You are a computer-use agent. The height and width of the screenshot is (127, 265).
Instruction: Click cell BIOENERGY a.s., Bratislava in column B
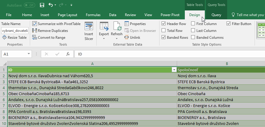pyautogui.click(x=221, y=117)
